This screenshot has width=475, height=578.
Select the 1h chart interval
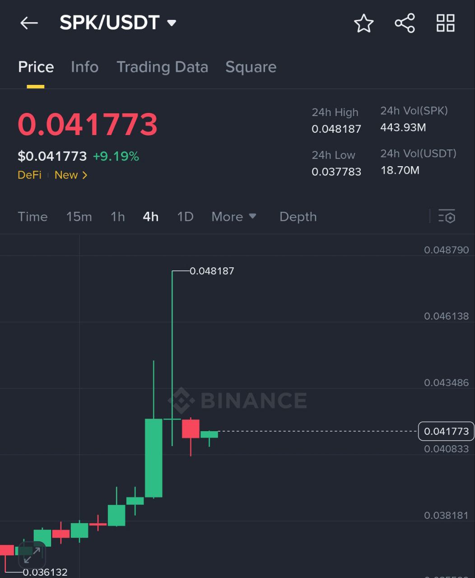point(117,217)
